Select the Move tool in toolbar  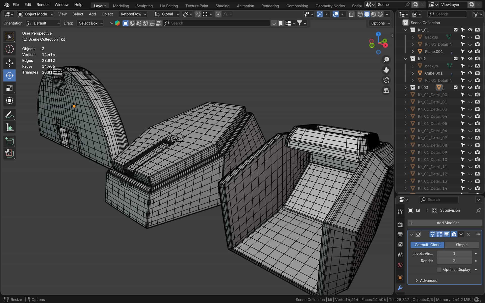tap(9, 63)
